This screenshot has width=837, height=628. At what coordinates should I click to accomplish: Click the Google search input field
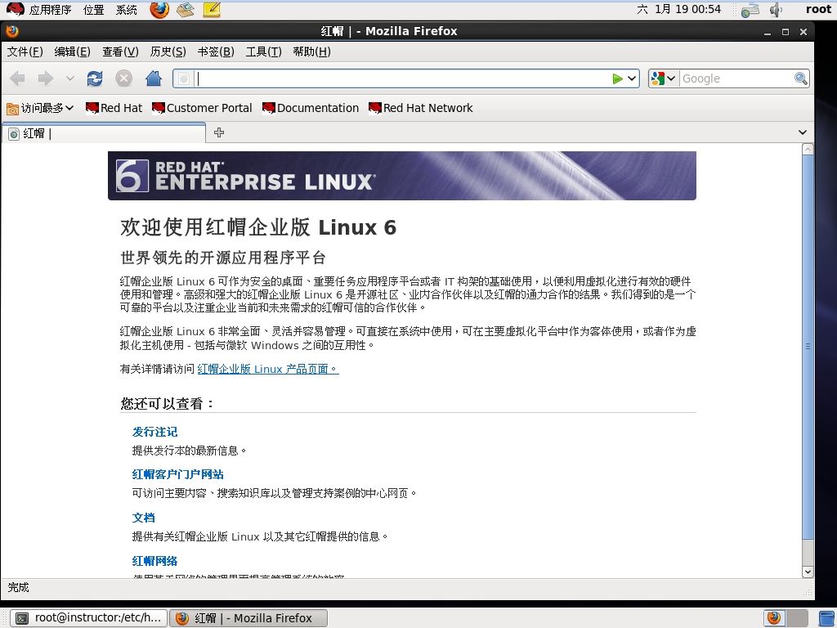click(736, 78)
